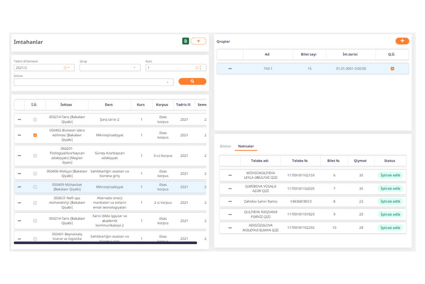The image size is (425, 284).
Task: Open the Tədris ili/Semestr dropdown arrow
Action: point(69,68)
